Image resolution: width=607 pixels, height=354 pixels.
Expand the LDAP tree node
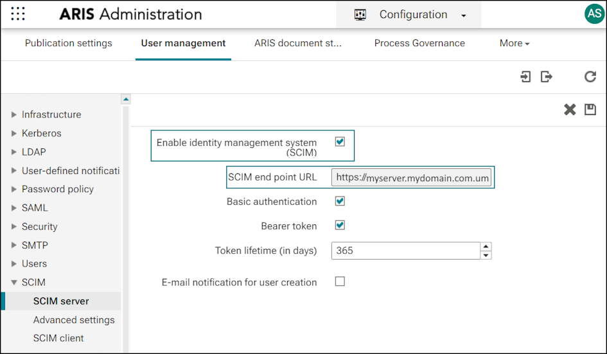[14, 152]
